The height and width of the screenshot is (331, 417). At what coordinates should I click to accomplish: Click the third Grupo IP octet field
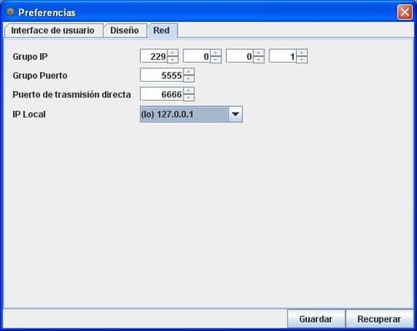click(239, 57)
